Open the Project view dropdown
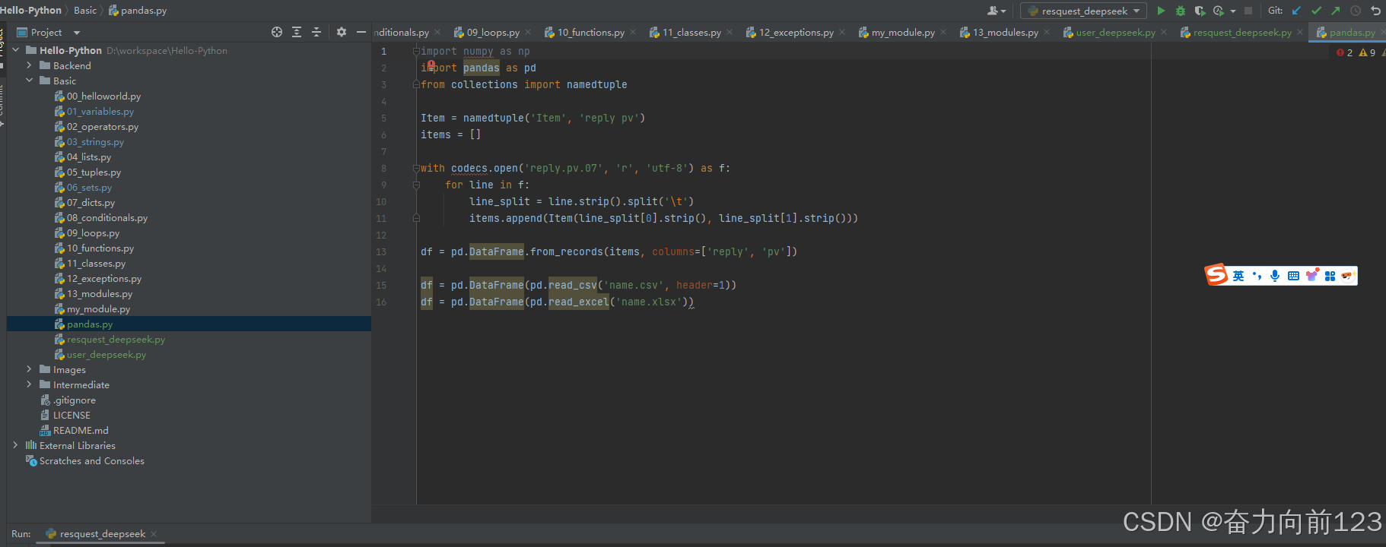Screen dimensions: 1386x547 [77, 33]
